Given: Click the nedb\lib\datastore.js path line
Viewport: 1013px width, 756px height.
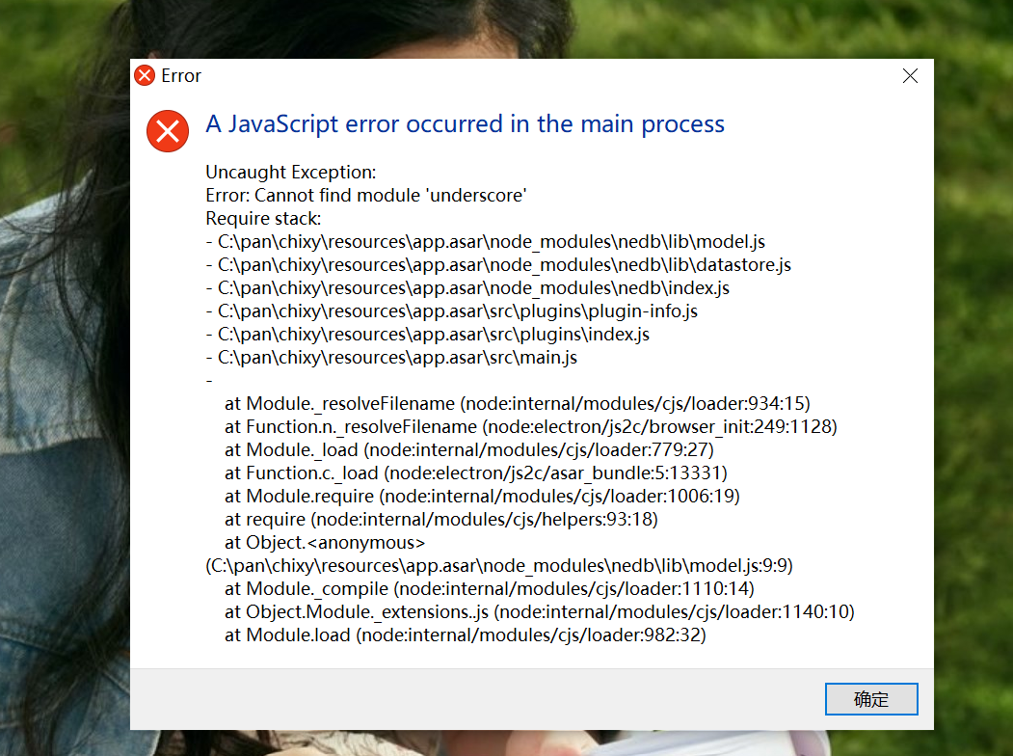Looking at the screenshot, I should (498, 265).
